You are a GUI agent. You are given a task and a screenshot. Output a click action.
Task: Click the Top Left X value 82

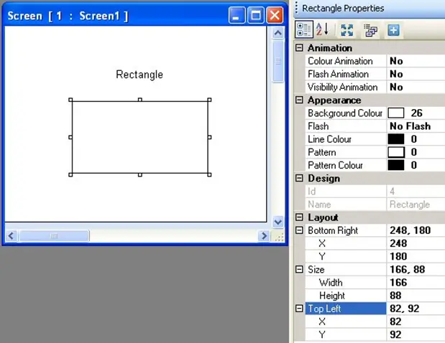tap(395, 321)
